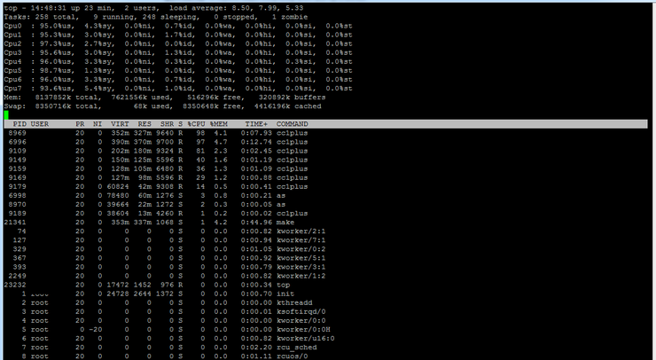Click the 'make' command name
Viewport: 656px width, 360px height.
[x=285, y=223]
